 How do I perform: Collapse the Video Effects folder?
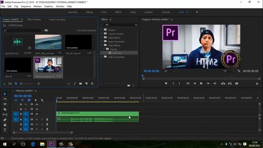pos(102,45)
